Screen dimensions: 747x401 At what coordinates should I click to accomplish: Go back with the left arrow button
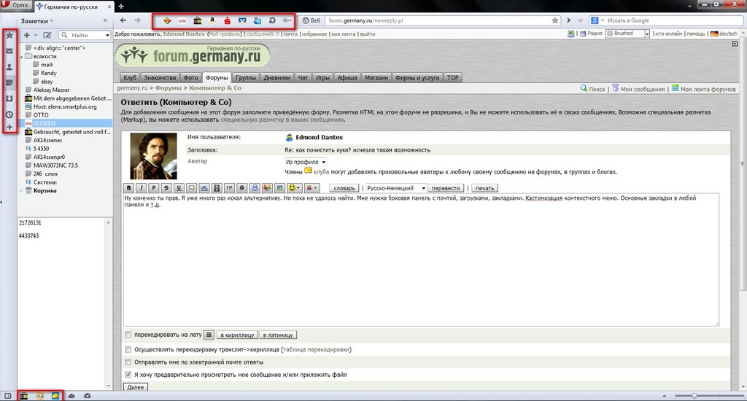[123, 20]
